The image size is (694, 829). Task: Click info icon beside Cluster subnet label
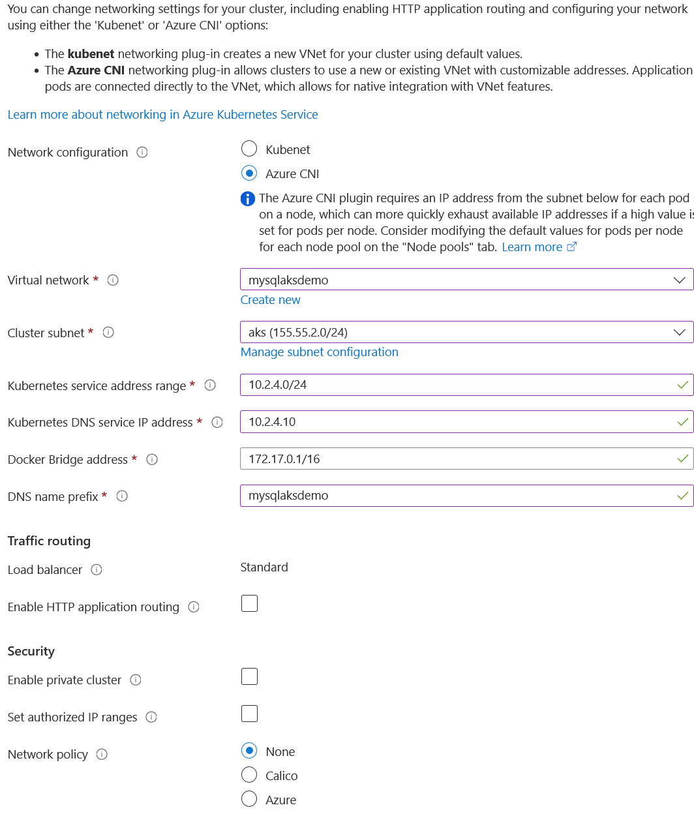109,333
